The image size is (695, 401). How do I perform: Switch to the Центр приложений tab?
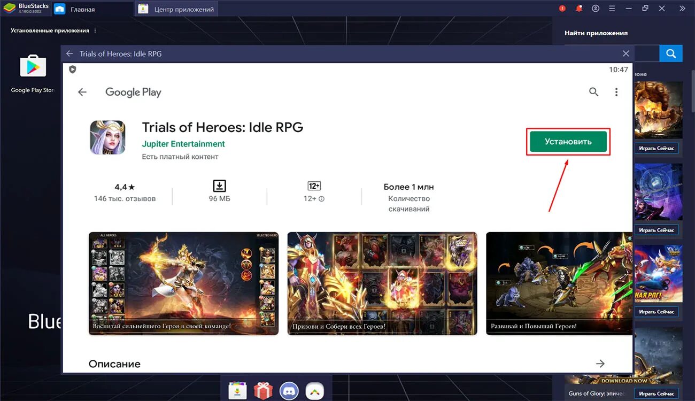176,9
